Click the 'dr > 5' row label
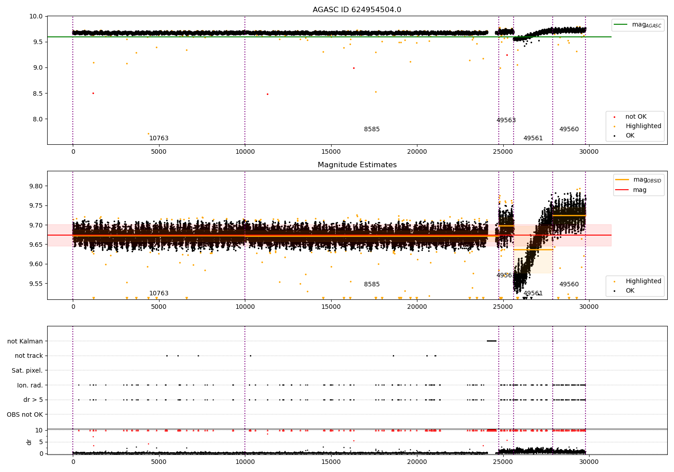674x472 pixels. point(33,400)
